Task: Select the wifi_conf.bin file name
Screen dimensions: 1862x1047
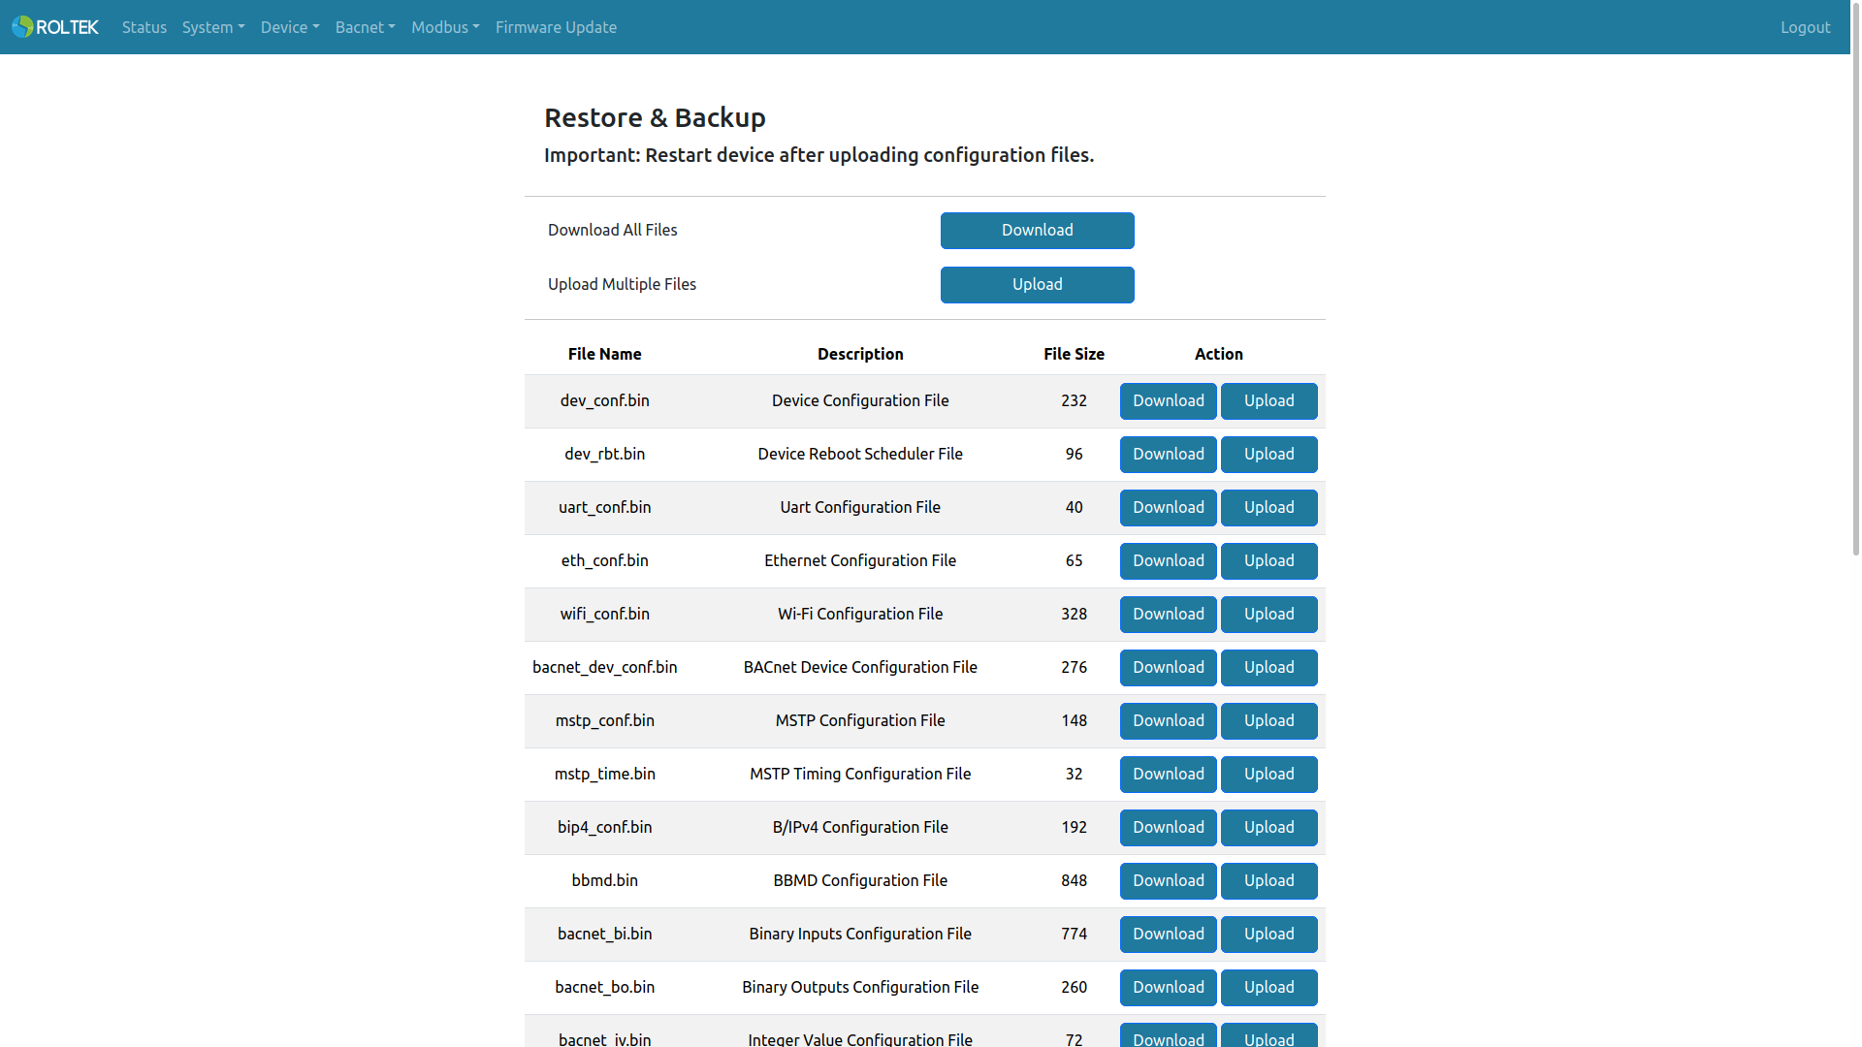Action: click(604, 615)
